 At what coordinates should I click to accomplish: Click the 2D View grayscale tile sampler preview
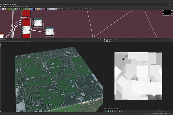(x=138, y=76)
